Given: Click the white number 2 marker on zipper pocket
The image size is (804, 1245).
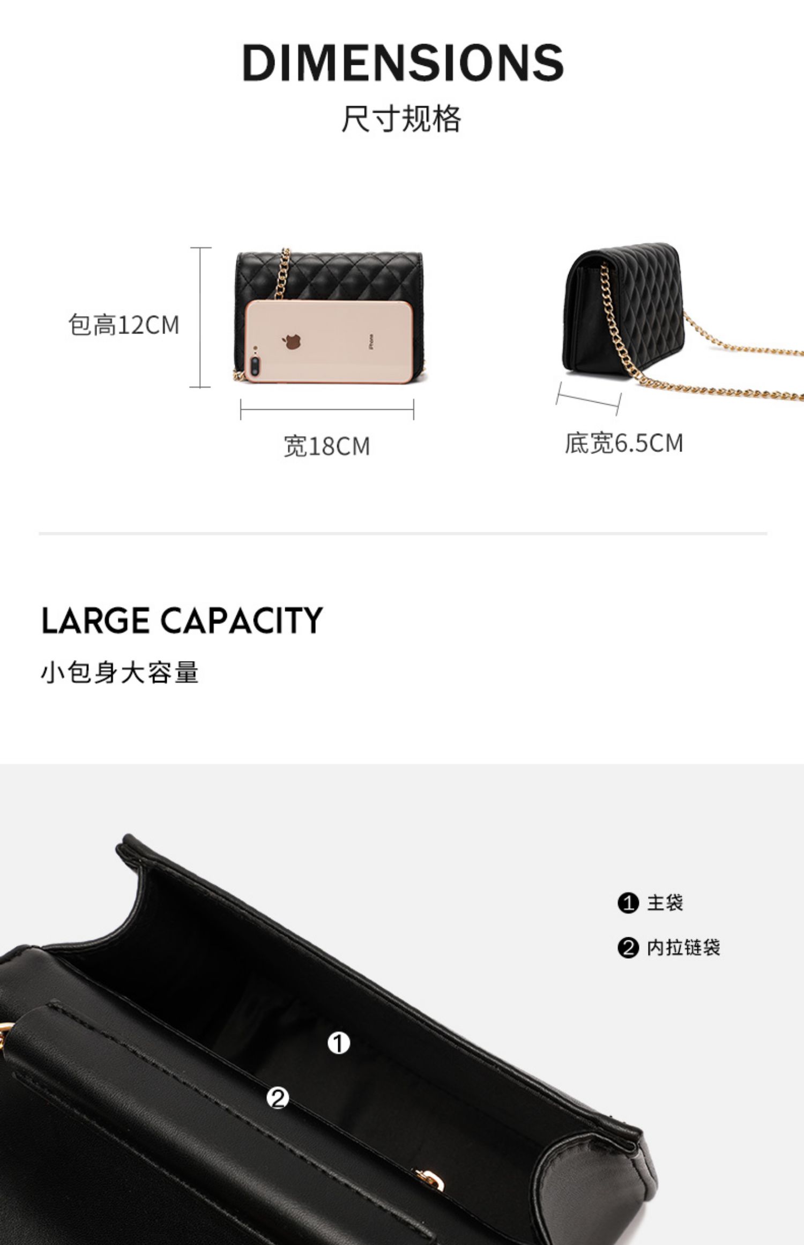Looking at the screenshot, I should tap(278, 1099).
